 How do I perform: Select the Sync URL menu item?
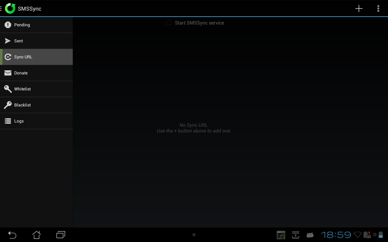pos(36,57)
